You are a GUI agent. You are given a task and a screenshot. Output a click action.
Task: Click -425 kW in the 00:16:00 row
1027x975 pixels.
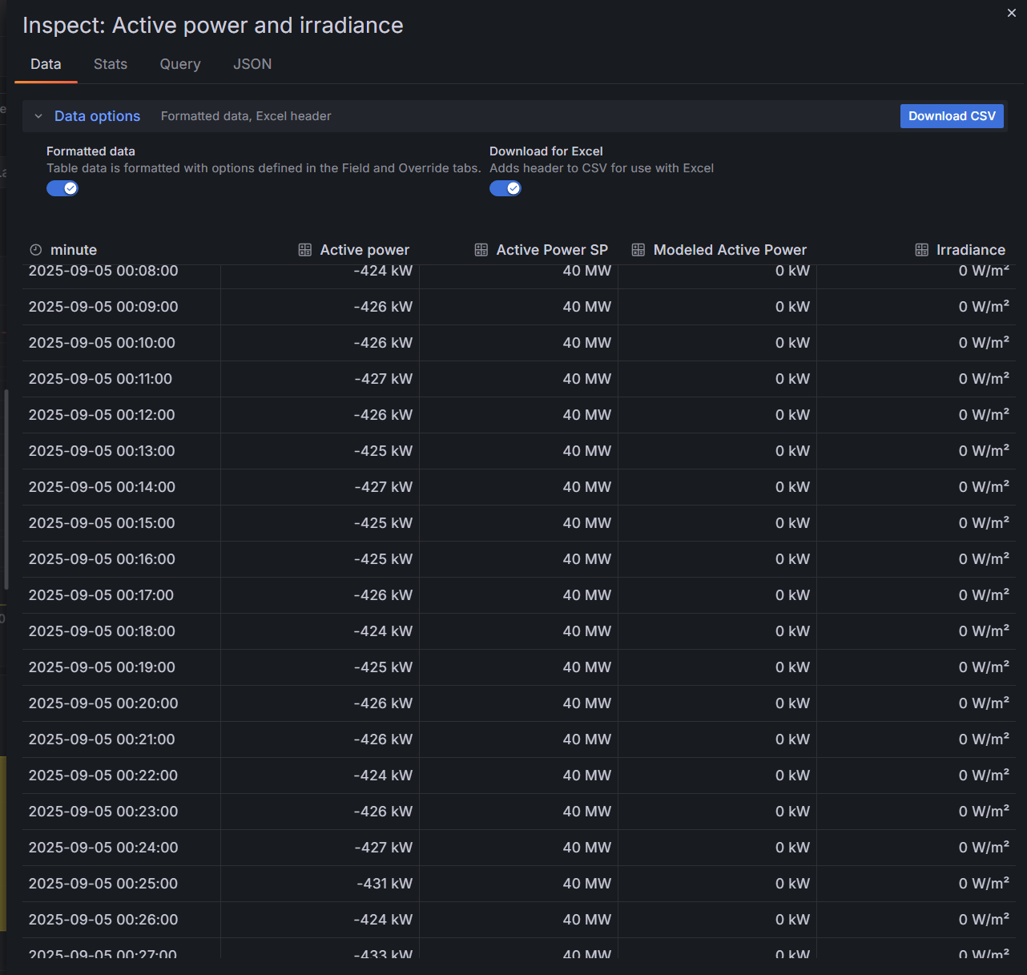(383, 559)
